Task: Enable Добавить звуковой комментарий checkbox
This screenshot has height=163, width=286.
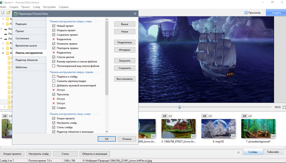Action: tap(54, 85)
